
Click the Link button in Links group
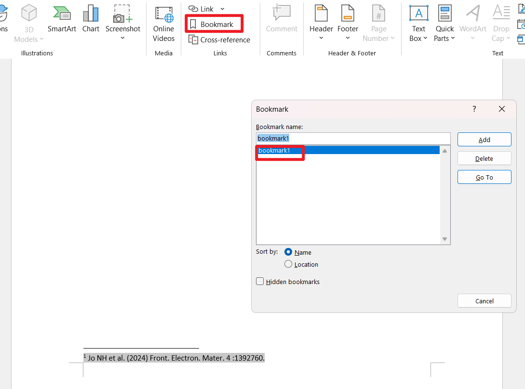click(x=201, y=9)
